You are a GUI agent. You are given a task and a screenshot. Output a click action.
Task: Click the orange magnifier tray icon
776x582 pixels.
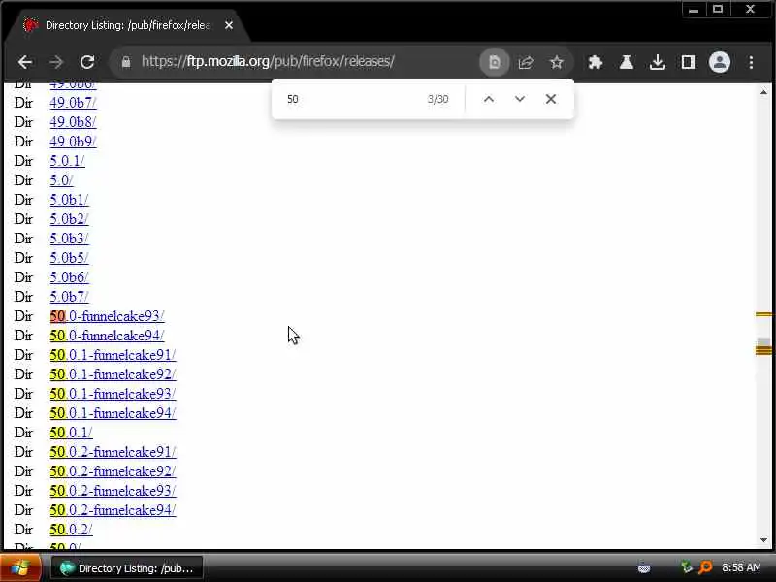[705, 567]
